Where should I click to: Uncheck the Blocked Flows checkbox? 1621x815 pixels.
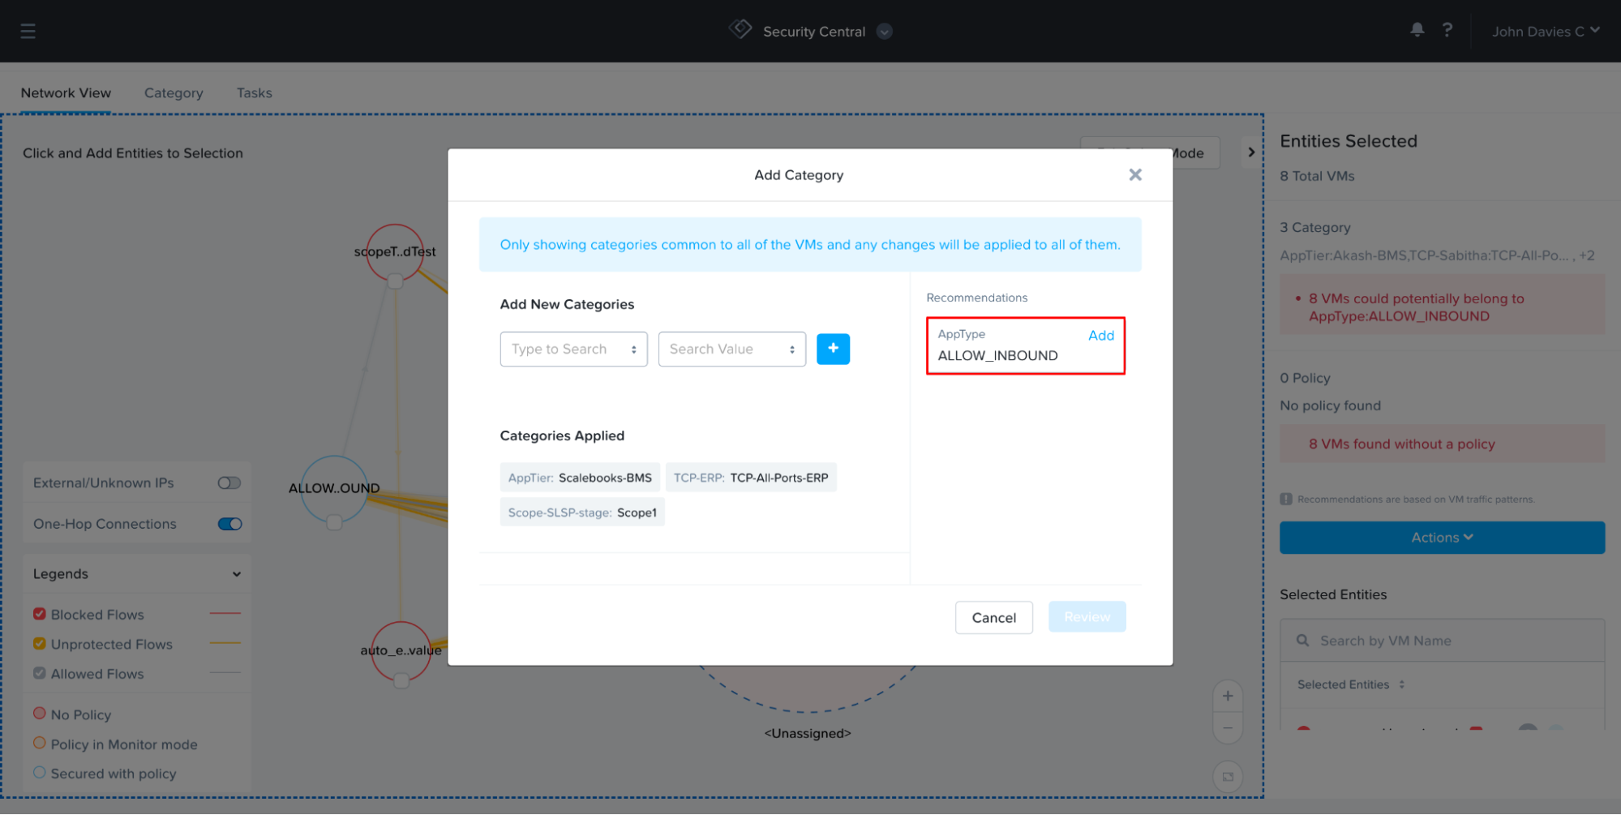pos(40,614)
